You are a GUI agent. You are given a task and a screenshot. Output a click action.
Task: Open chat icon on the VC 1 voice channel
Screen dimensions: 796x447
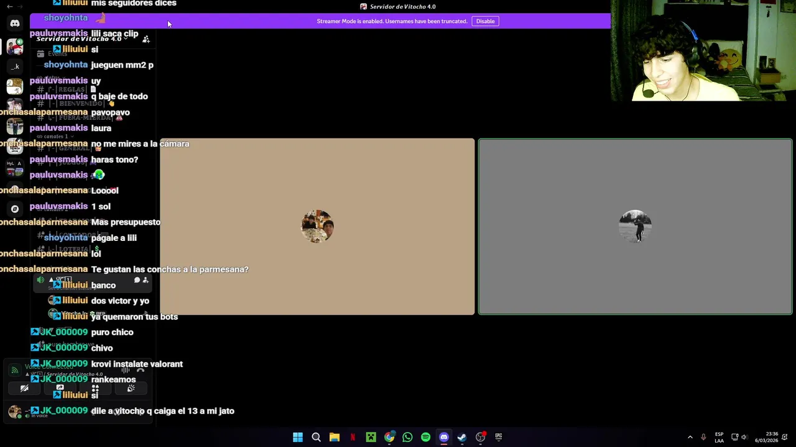click(x=137, y=281)
